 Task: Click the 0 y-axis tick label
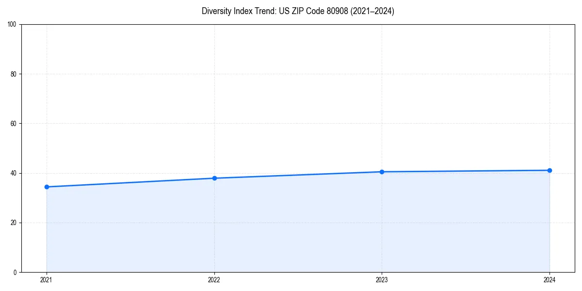click(x=16, y=272)
